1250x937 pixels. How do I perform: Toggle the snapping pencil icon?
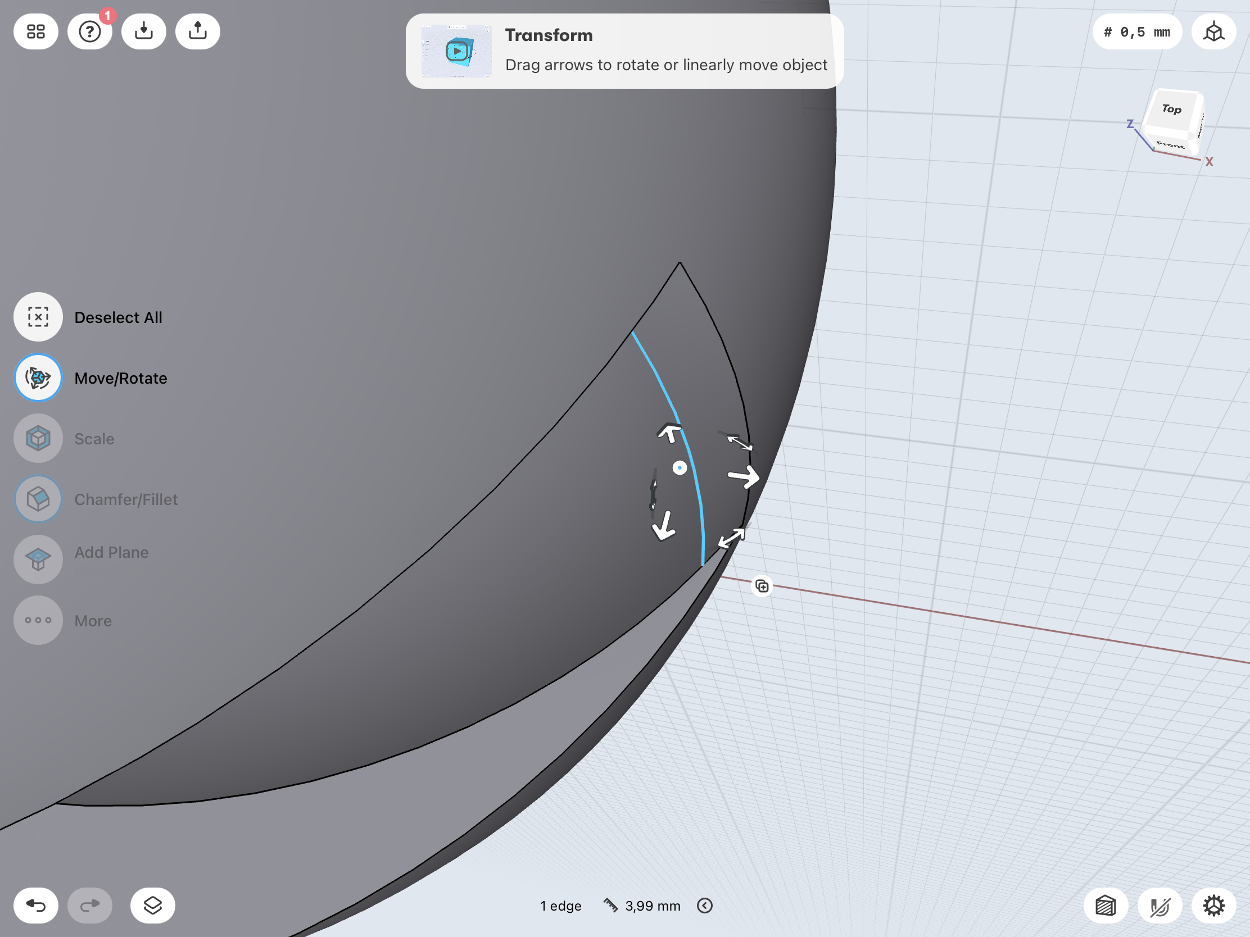click(x=1159, y=906)
